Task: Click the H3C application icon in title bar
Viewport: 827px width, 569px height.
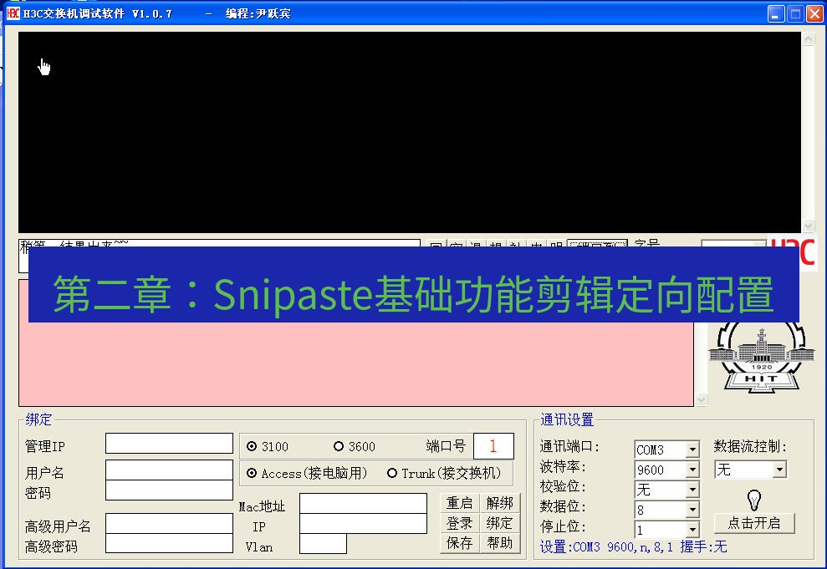Action: point(13,13)
